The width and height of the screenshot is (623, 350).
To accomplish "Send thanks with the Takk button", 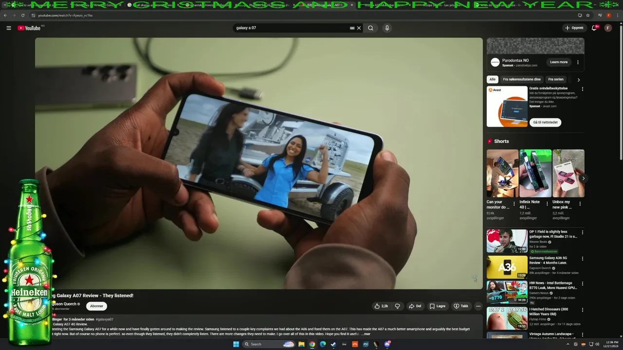I will pos(461,306).
